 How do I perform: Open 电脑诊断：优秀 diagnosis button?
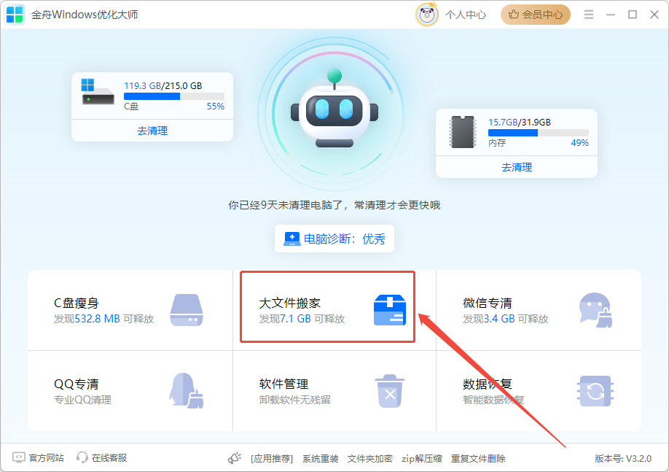point(334,239)
